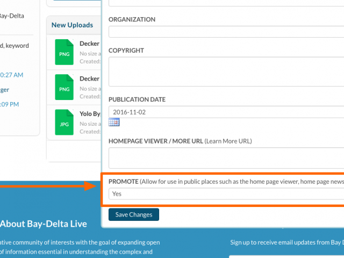This screenshot has width=344, height=258.
Task: Click into the Organization input field
Action: coord(226,32)
